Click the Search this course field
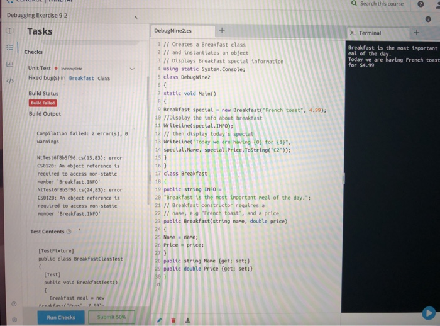 (x=382, y=4)
